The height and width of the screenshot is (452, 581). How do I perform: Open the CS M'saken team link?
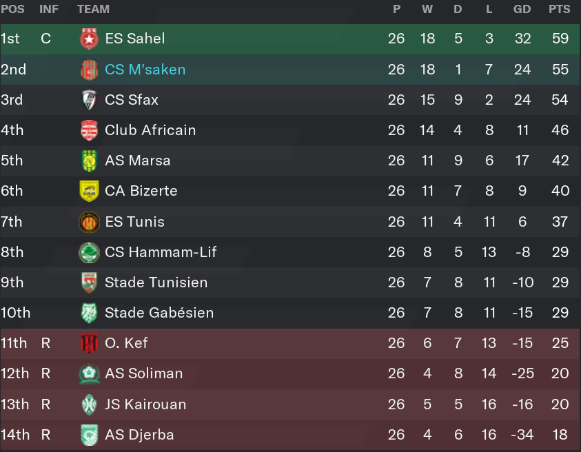pyautogui.click(x=145, y=70)
